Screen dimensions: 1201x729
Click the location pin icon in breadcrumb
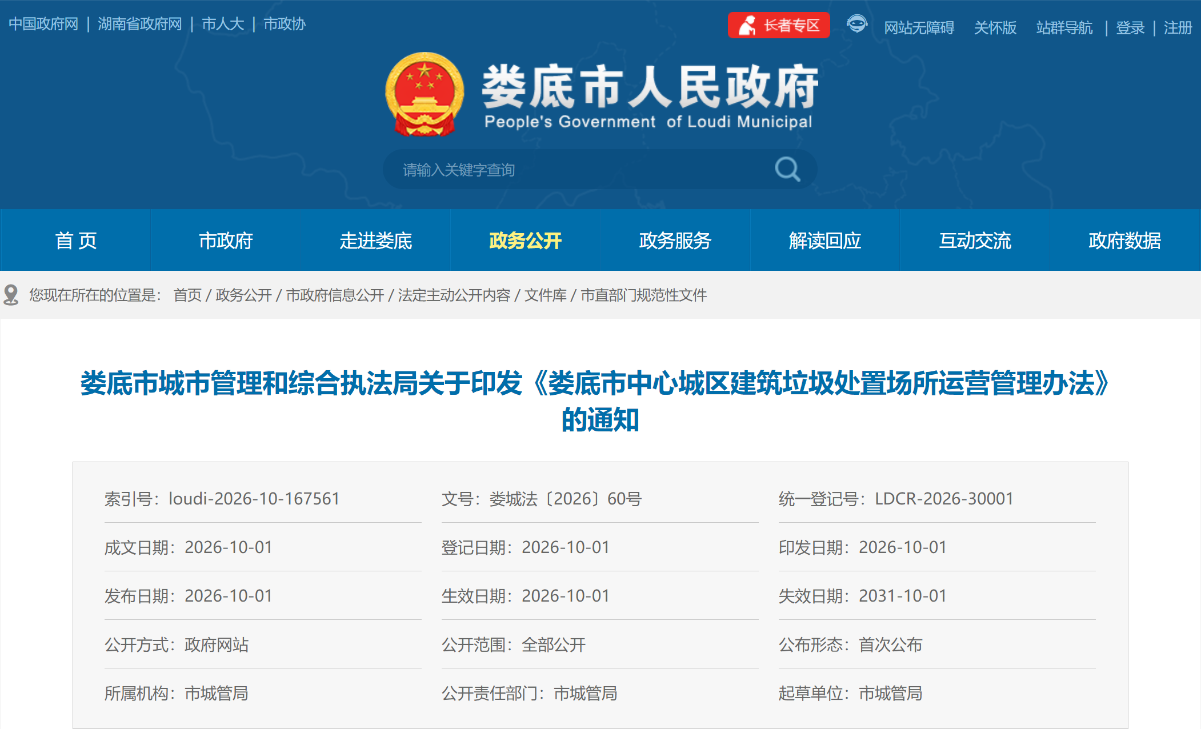11,295
